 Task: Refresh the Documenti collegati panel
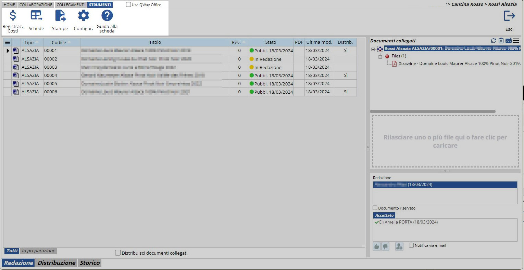[493, 41]
